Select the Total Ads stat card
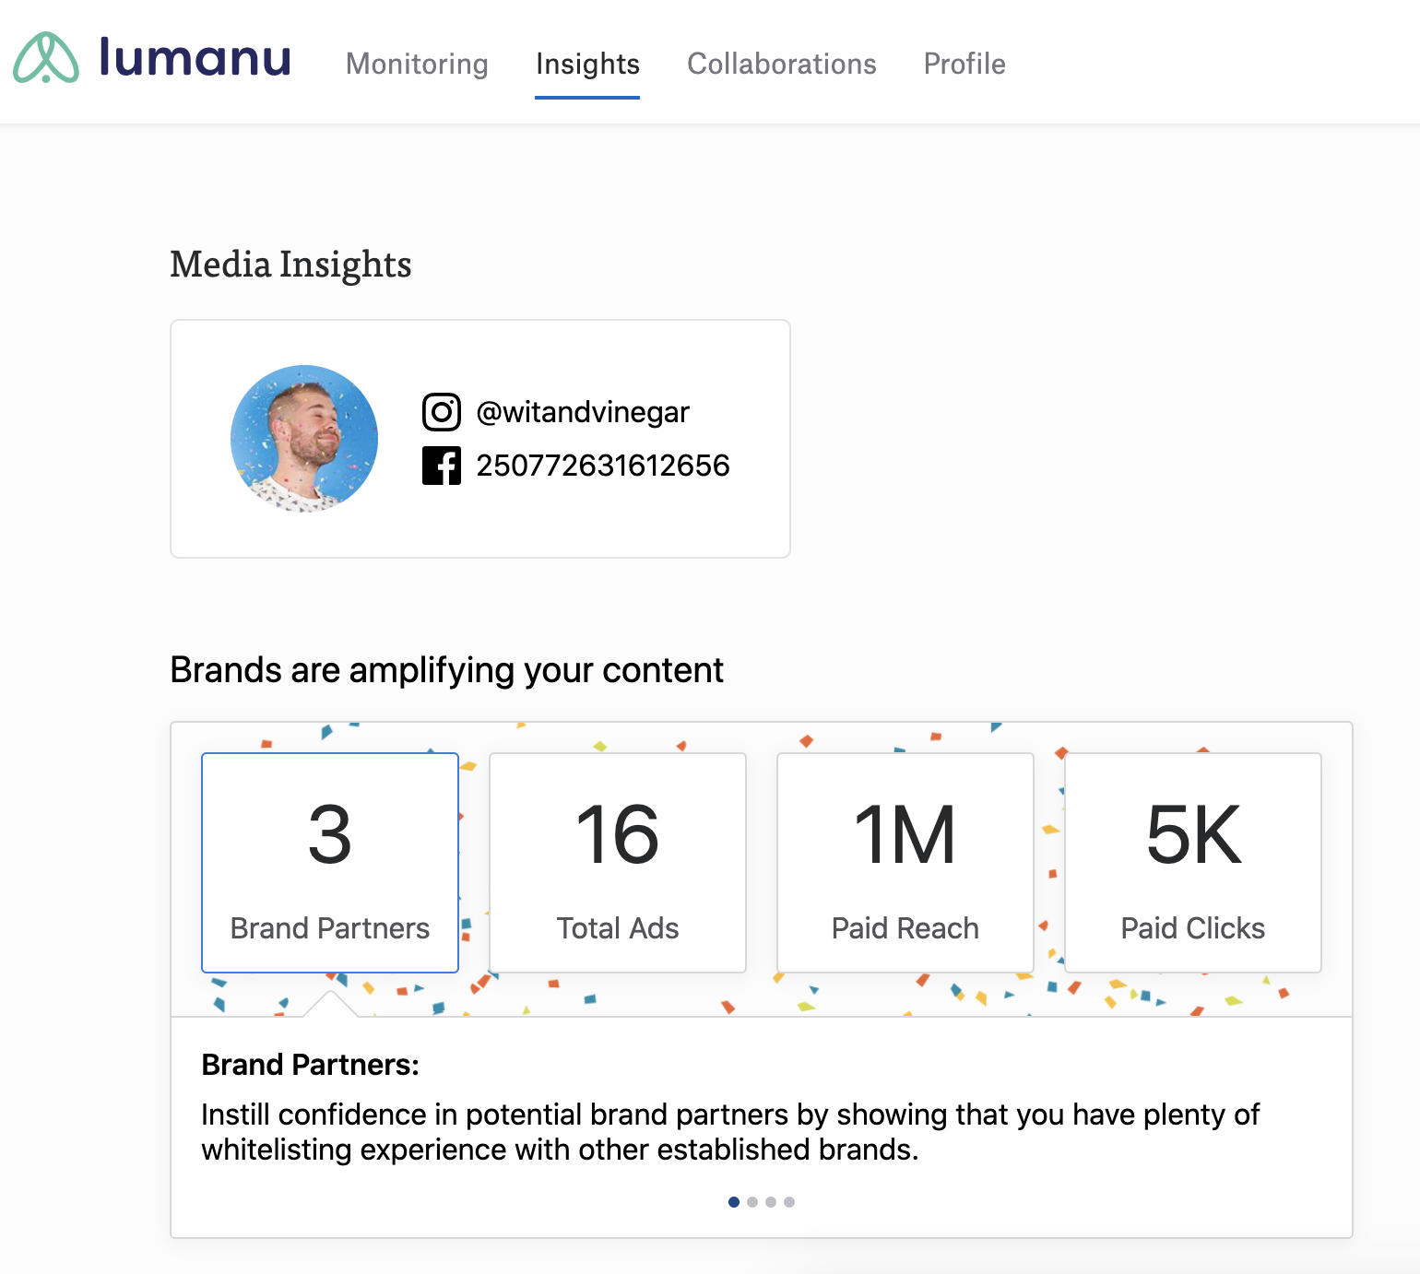The width and height of the screenshot is (1420, 1274). coord(618,863)
